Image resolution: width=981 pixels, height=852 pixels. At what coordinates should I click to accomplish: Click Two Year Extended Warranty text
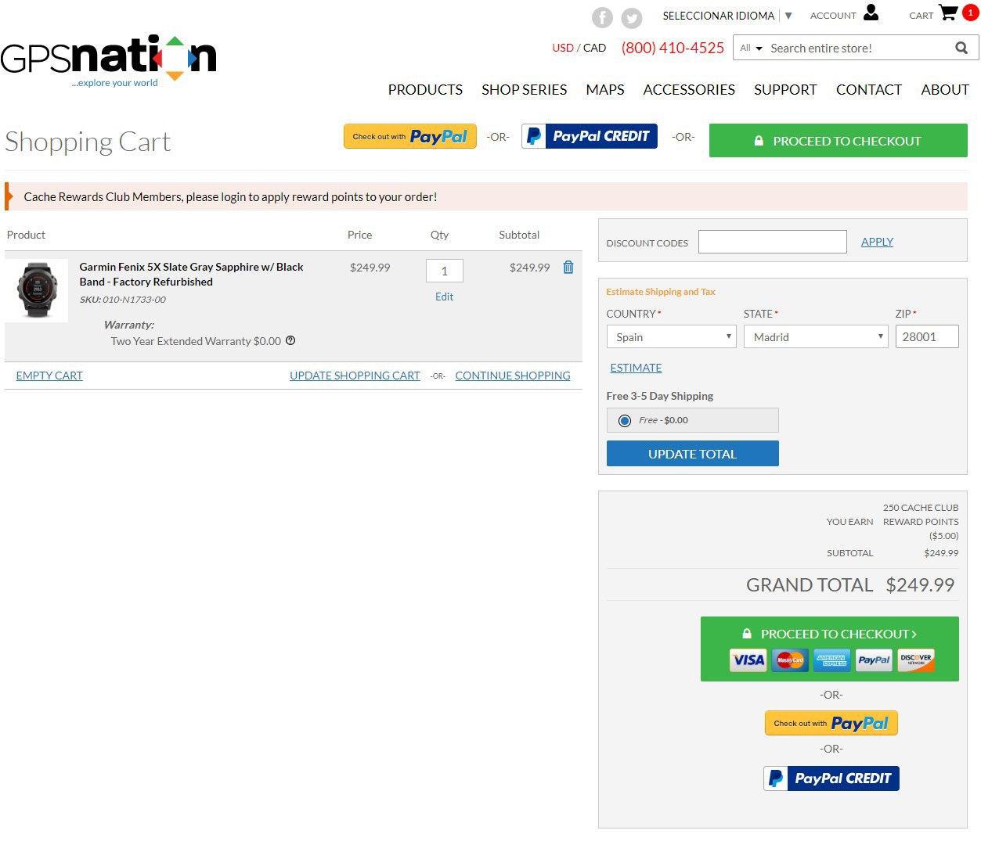(196, 341)
